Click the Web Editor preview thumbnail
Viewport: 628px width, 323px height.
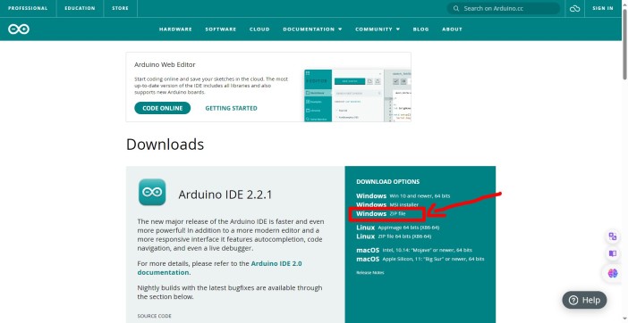tap(358, 95)
